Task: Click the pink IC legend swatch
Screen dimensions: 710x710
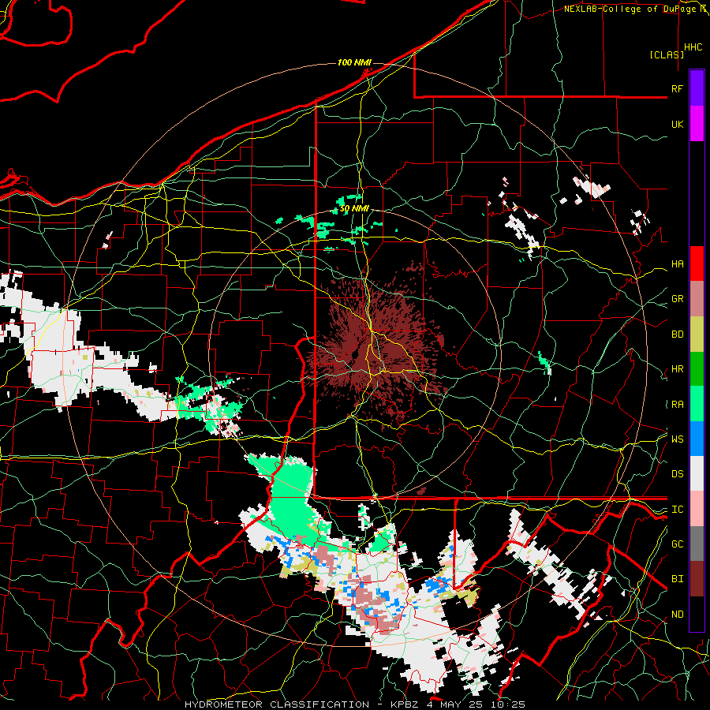Action: [697, 509]
